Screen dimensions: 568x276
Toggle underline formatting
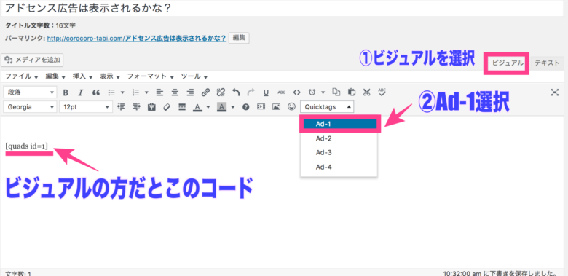point(266,92)
